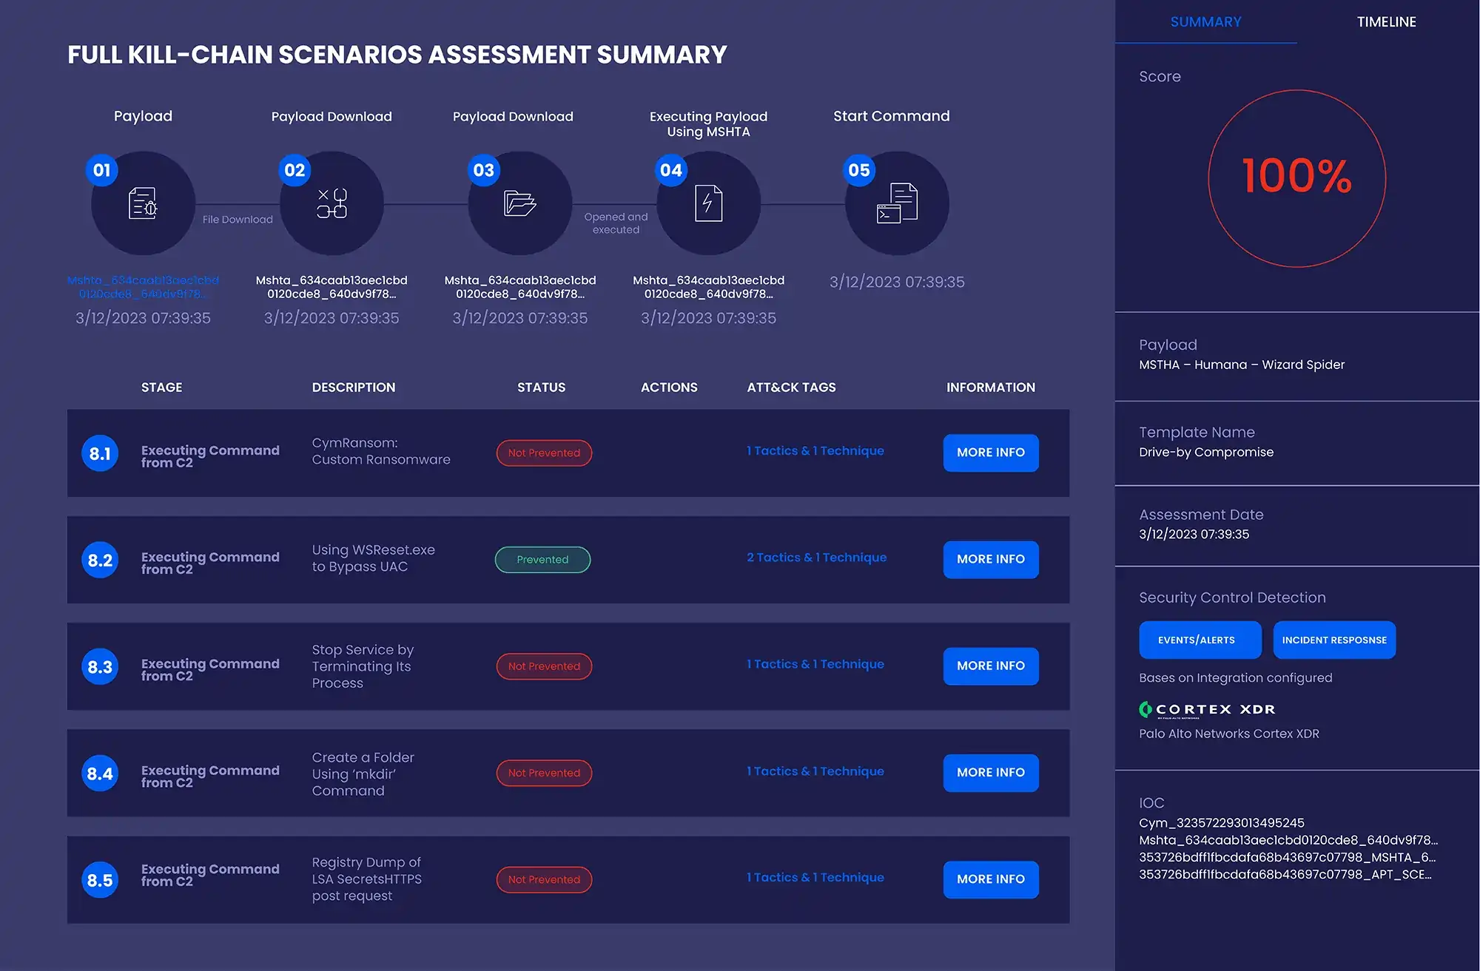Viewport: 1480px width, 971px height.
Task: Click the stage badge 8.5
Action: (100, 879)
